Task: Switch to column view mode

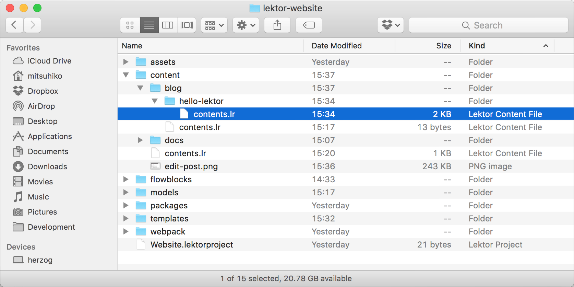Action: 168,25
